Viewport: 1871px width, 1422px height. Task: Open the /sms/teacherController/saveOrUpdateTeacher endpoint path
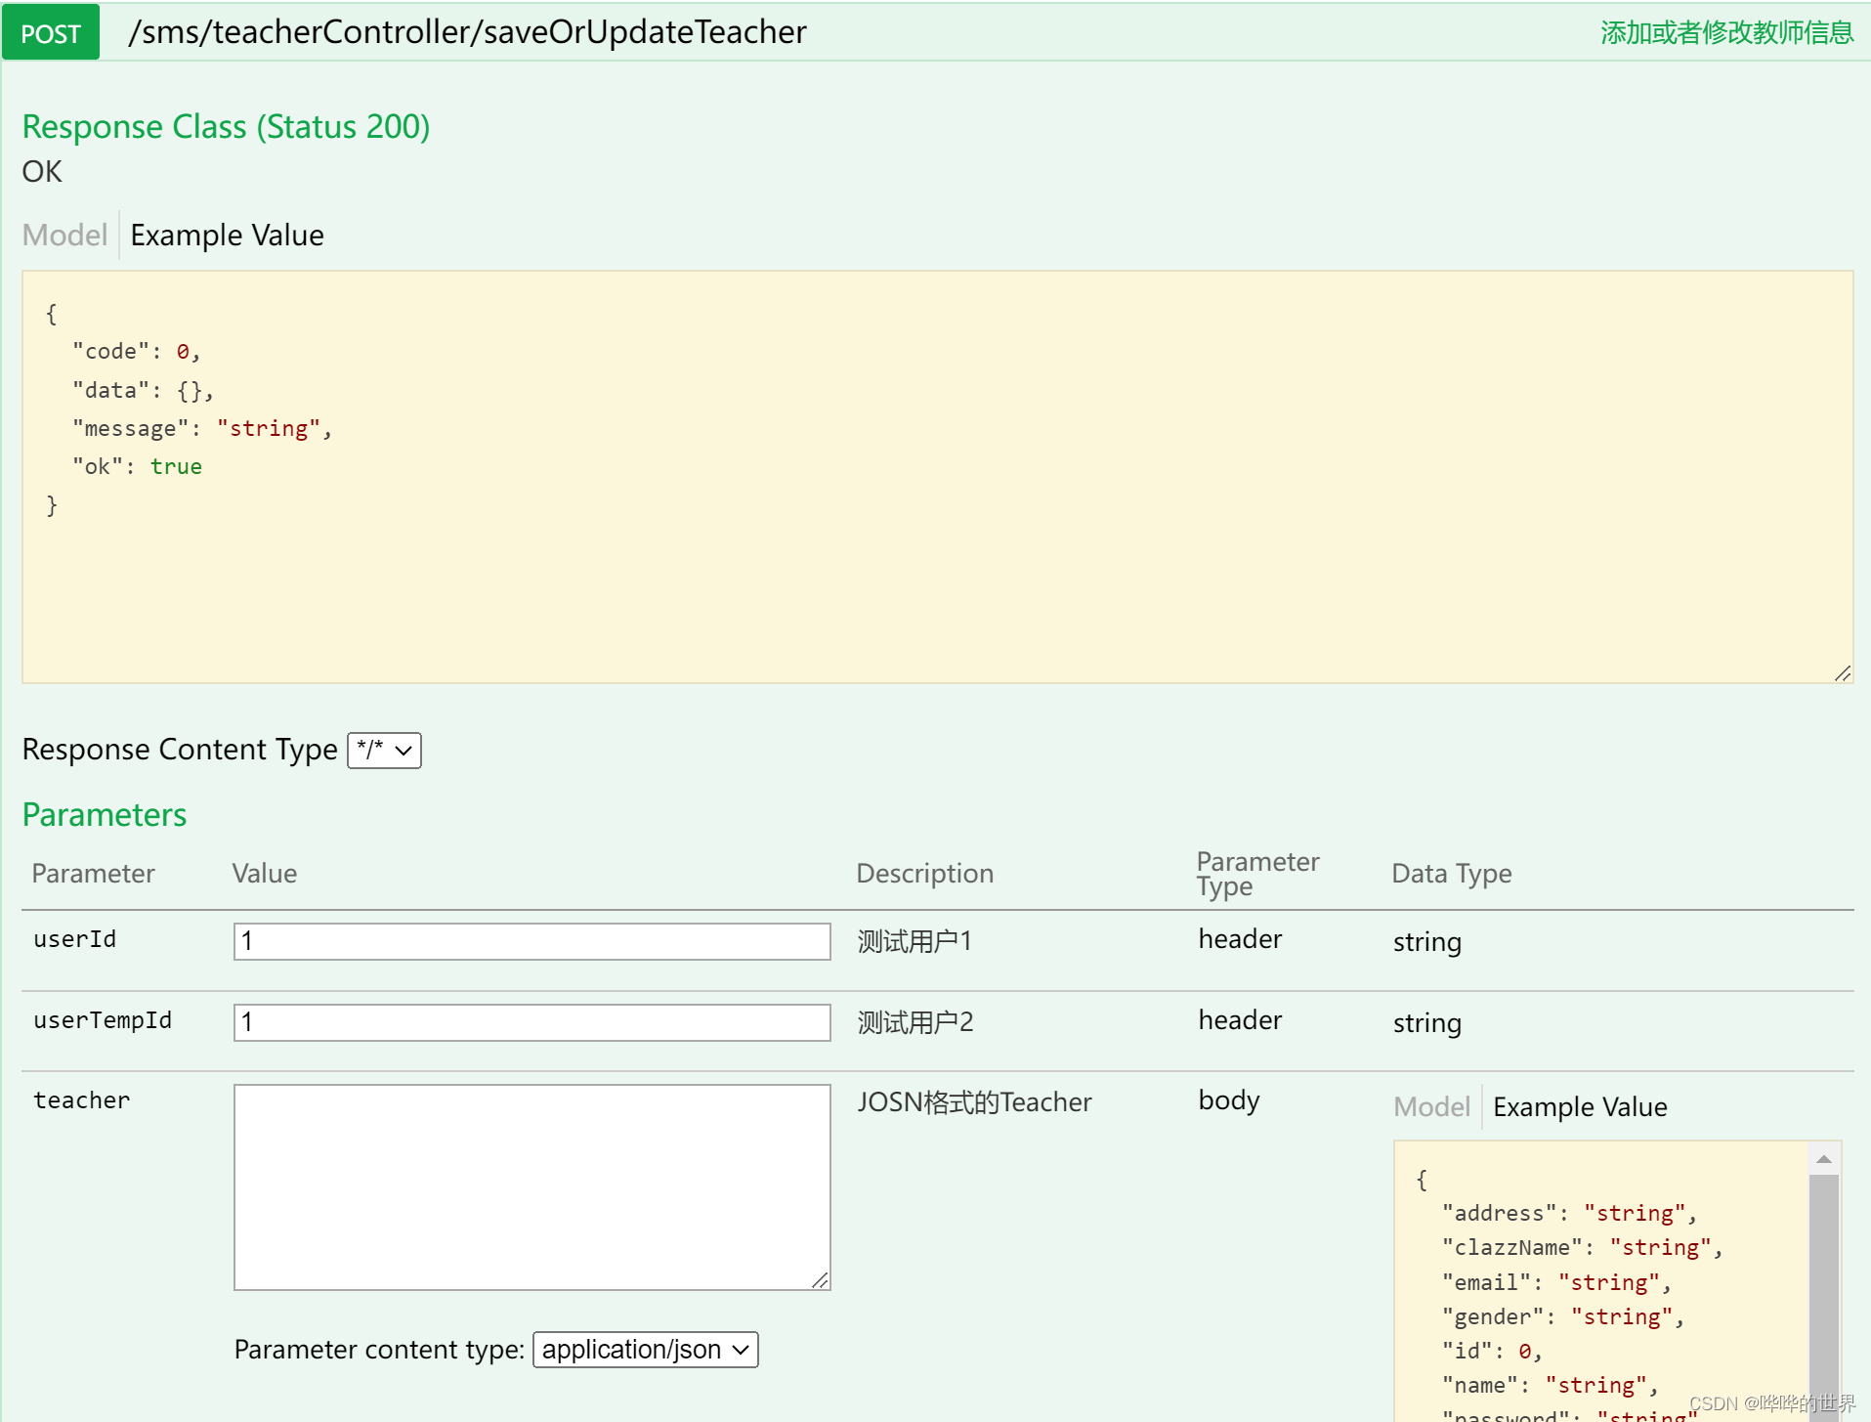pos(467,32)
